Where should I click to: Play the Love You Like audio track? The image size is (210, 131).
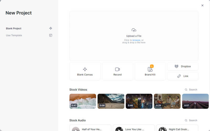point(119,129)
